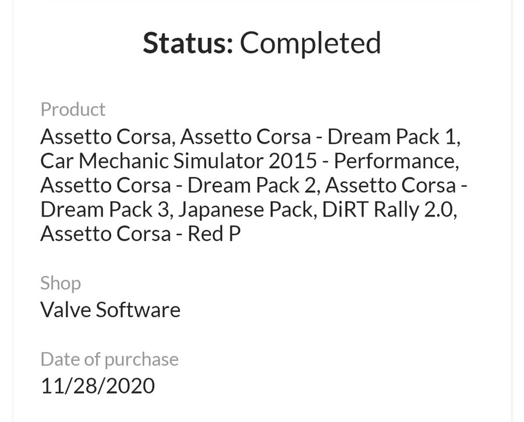Click the 11/28/2020 purchase date
The image size is (524, 422).
[98, 385]
